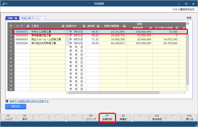
Task: Select code cell 00000002
Action: (x=22, y=35)
